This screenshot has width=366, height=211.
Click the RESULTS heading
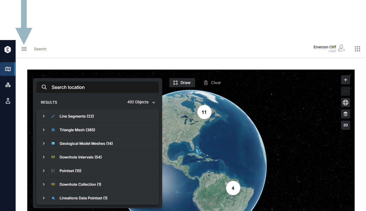49,102
